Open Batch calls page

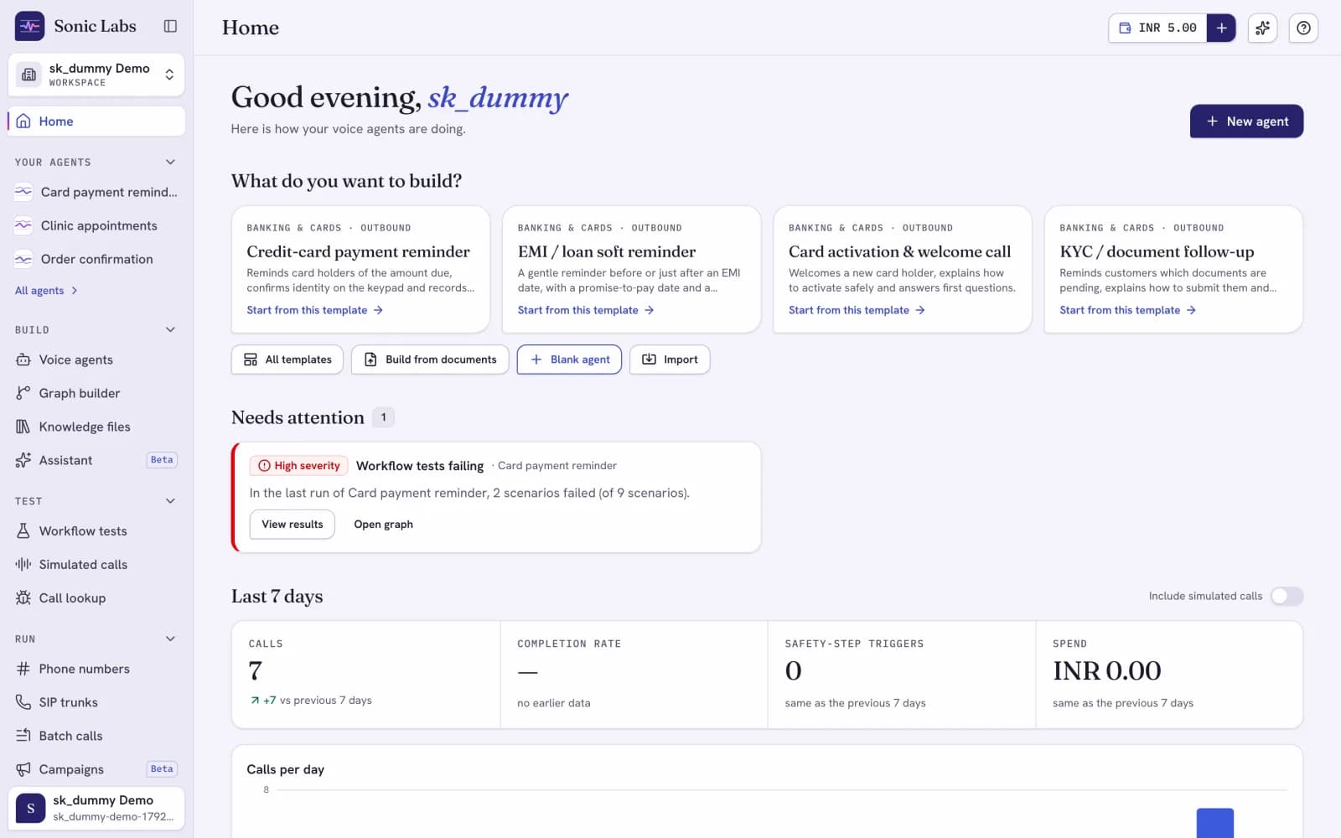coord(96,736)
